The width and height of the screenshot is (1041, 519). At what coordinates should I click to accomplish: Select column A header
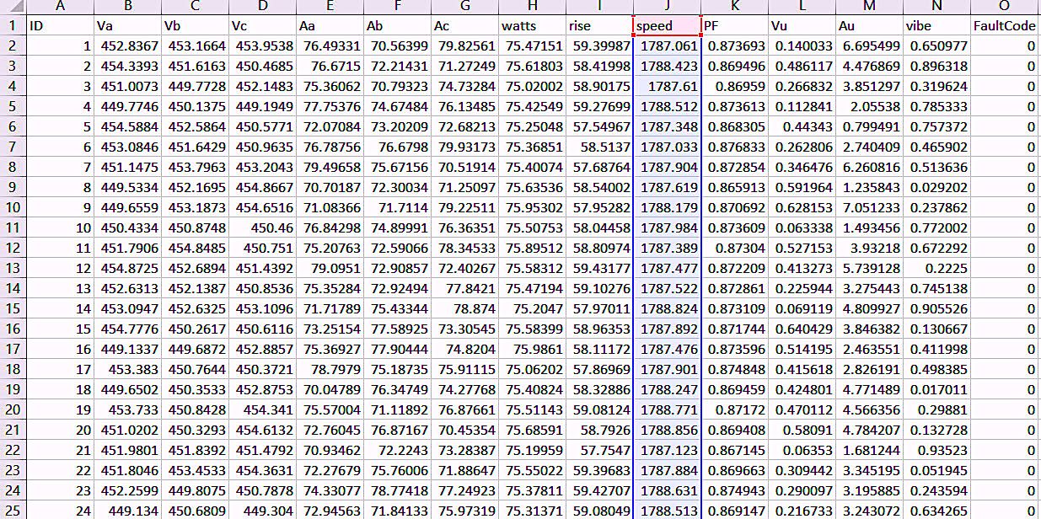(x=60, y=7)
